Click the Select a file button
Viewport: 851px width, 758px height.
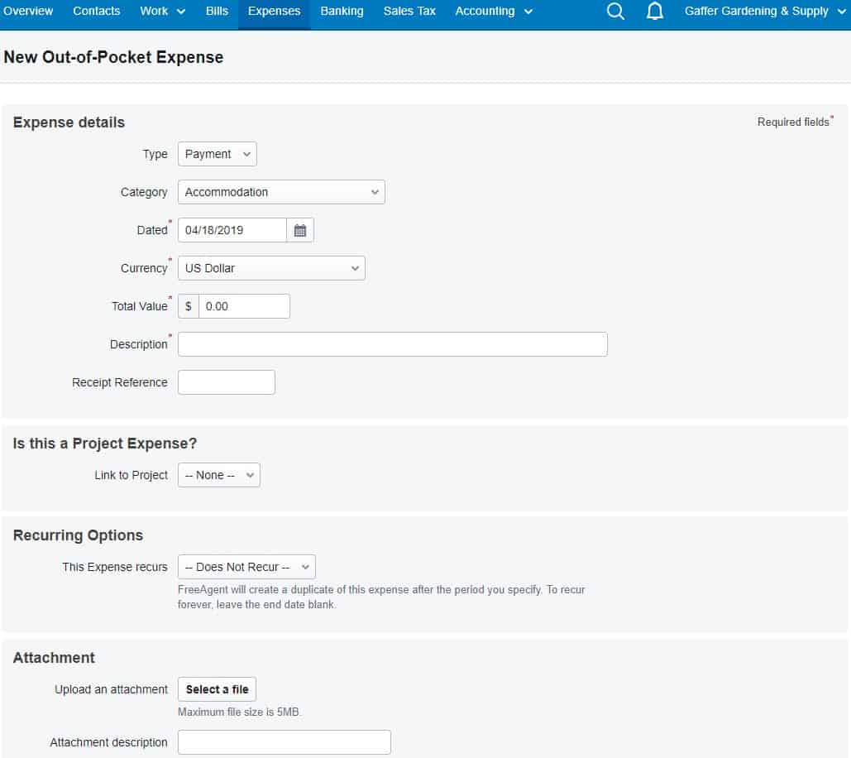coord(217,689)
